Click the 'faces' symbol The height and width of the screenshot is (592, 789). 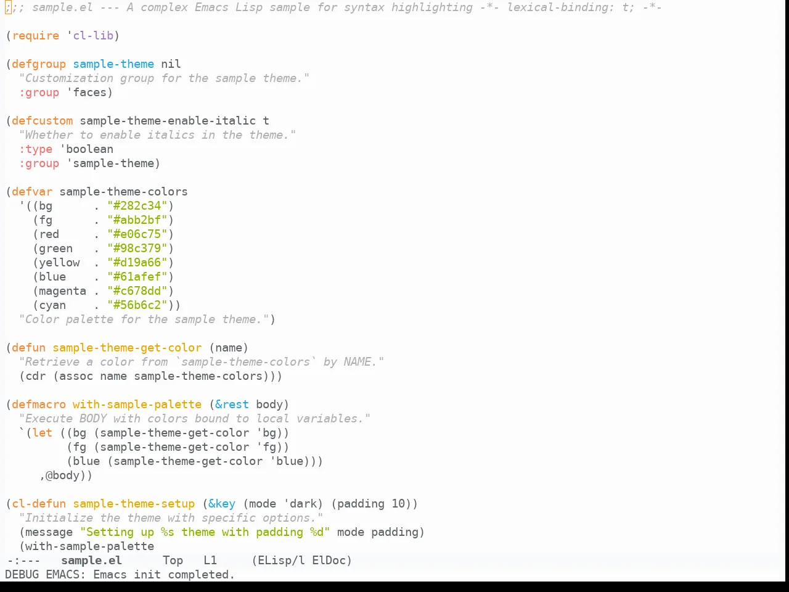pos(90,92)
